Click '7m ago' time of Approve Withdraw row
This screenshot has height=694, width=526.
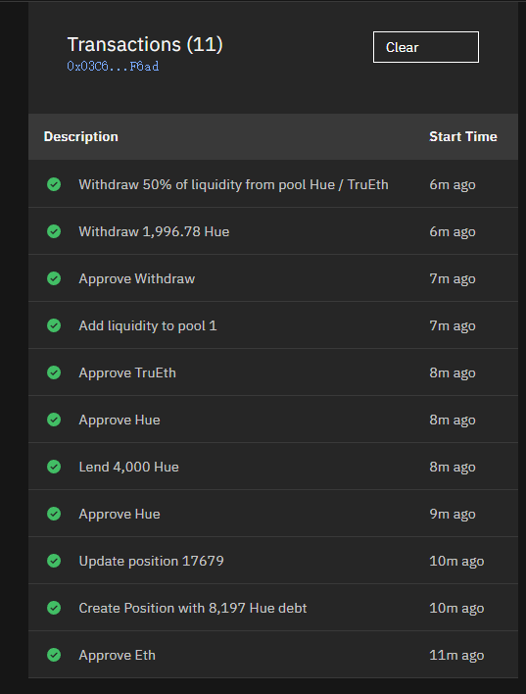453,278
